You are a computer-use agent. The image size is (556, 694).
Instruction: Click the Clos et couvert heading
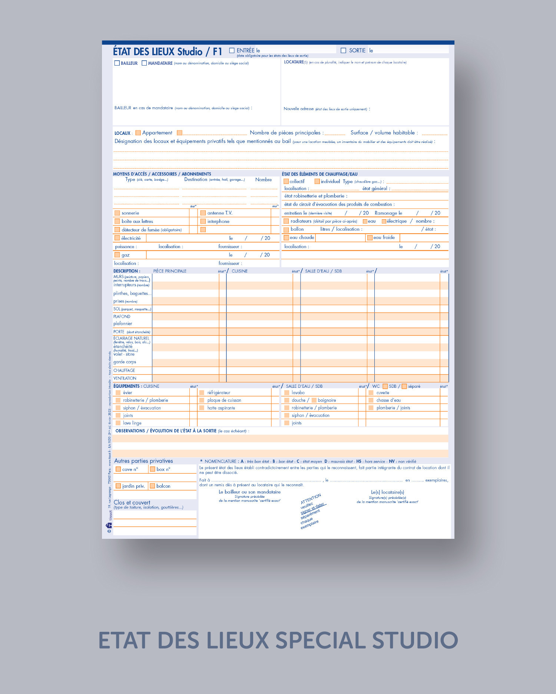point(132,503)
